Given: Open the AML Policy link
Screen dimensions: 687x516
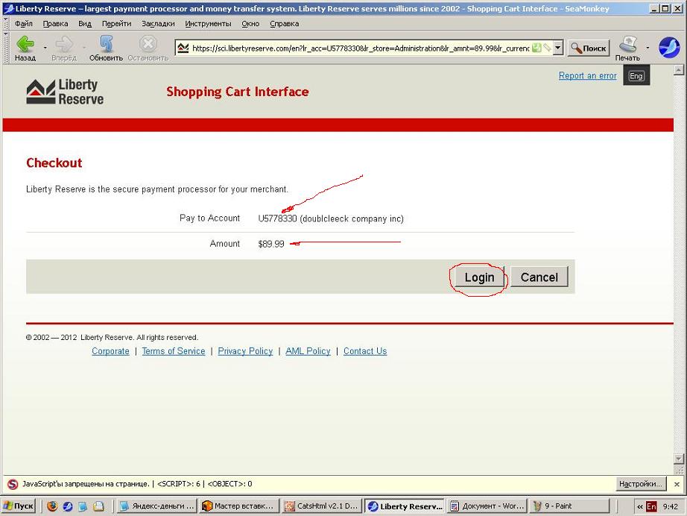Looking at the screenshot, I should [x=308, y=351].
